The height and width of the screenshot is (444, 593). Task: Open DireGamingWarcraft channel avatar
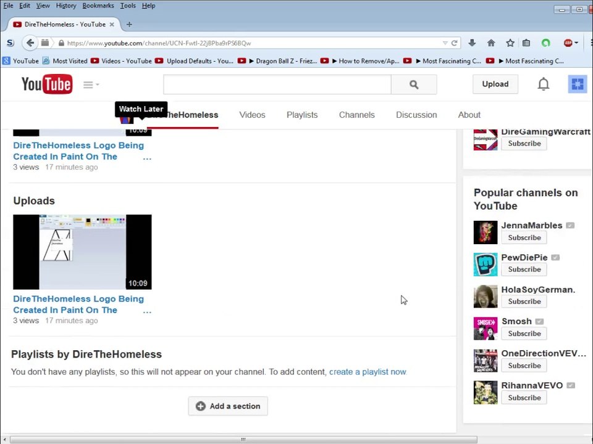pyautogui.click(x=486, y=140)
